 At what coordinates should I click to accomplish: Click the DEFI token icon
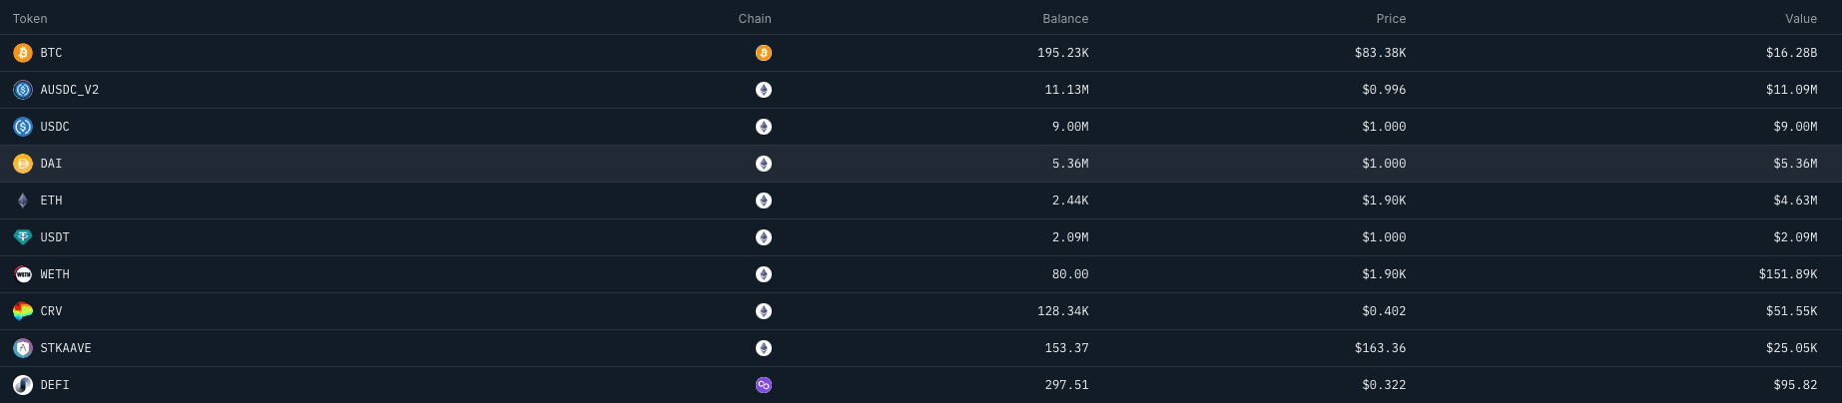click(x=23, y=385)
